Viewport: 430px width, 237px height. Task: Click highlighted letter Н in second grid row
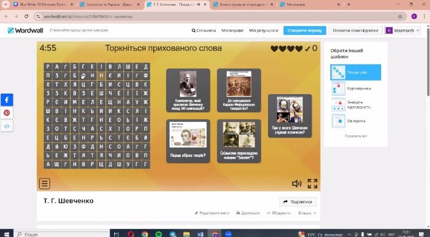point(101,76)
